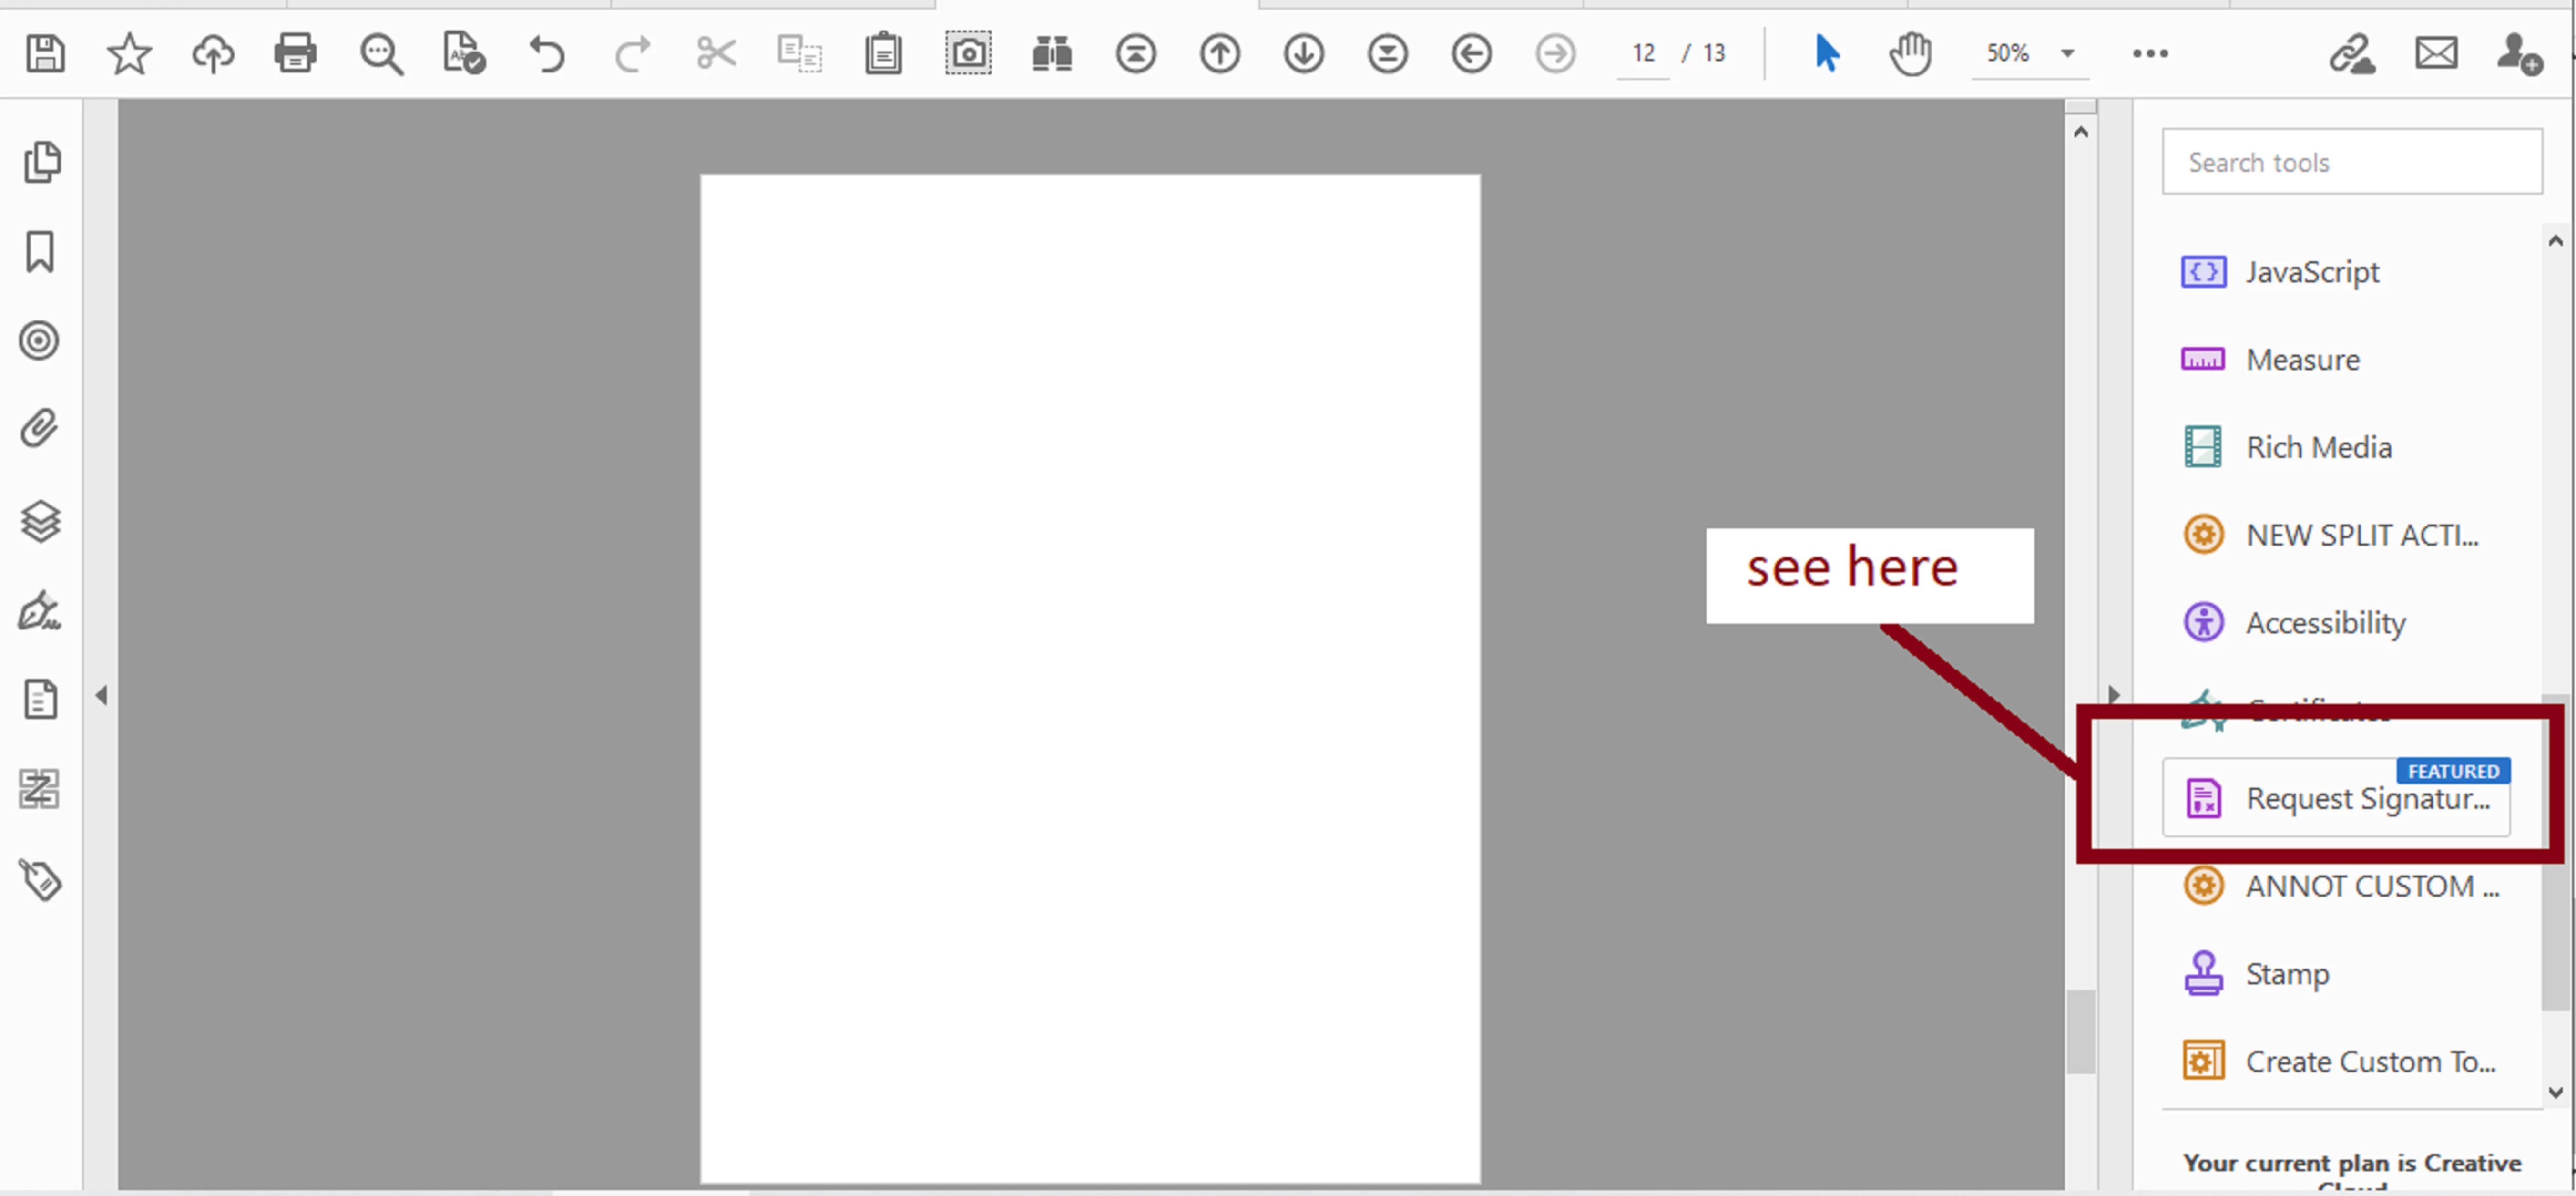Click the Print file icon
Viewport: 2576px width, 1196px height.
pyautogui.click(x=296, y=53)
